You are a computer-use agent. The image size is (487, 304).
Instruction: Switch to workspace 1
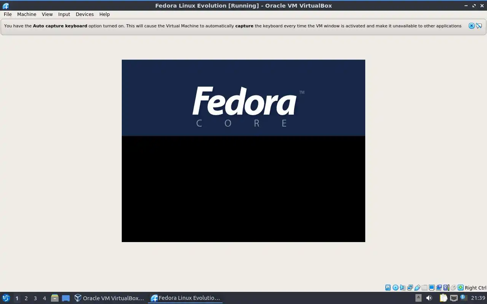(x=17, y=298)
